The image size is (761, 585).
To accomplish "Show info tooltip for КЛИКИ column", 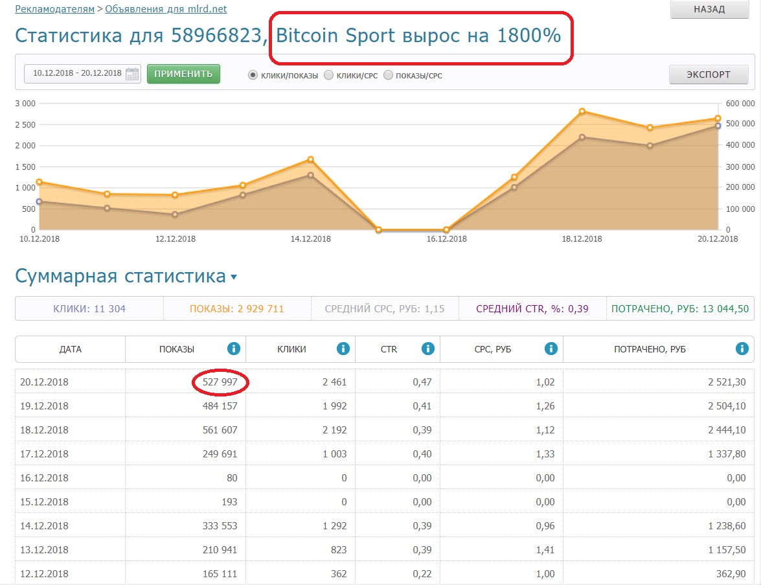I will (343, 349).
